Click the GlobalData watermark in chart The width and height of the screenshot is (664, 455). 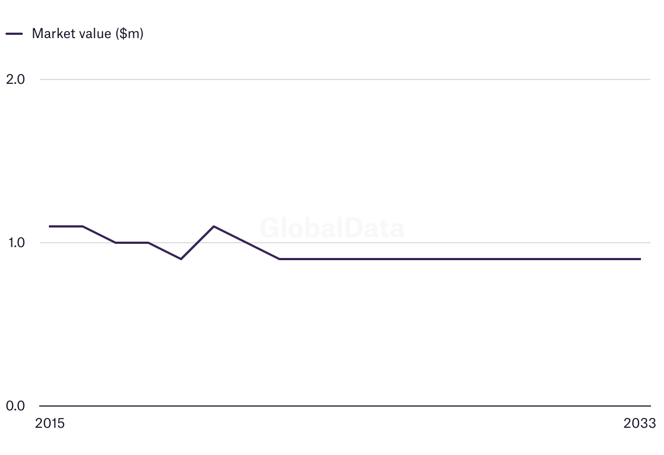[332, 228]
